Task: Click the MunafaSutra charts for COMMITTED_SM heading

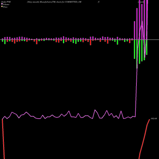Action: 54,2
